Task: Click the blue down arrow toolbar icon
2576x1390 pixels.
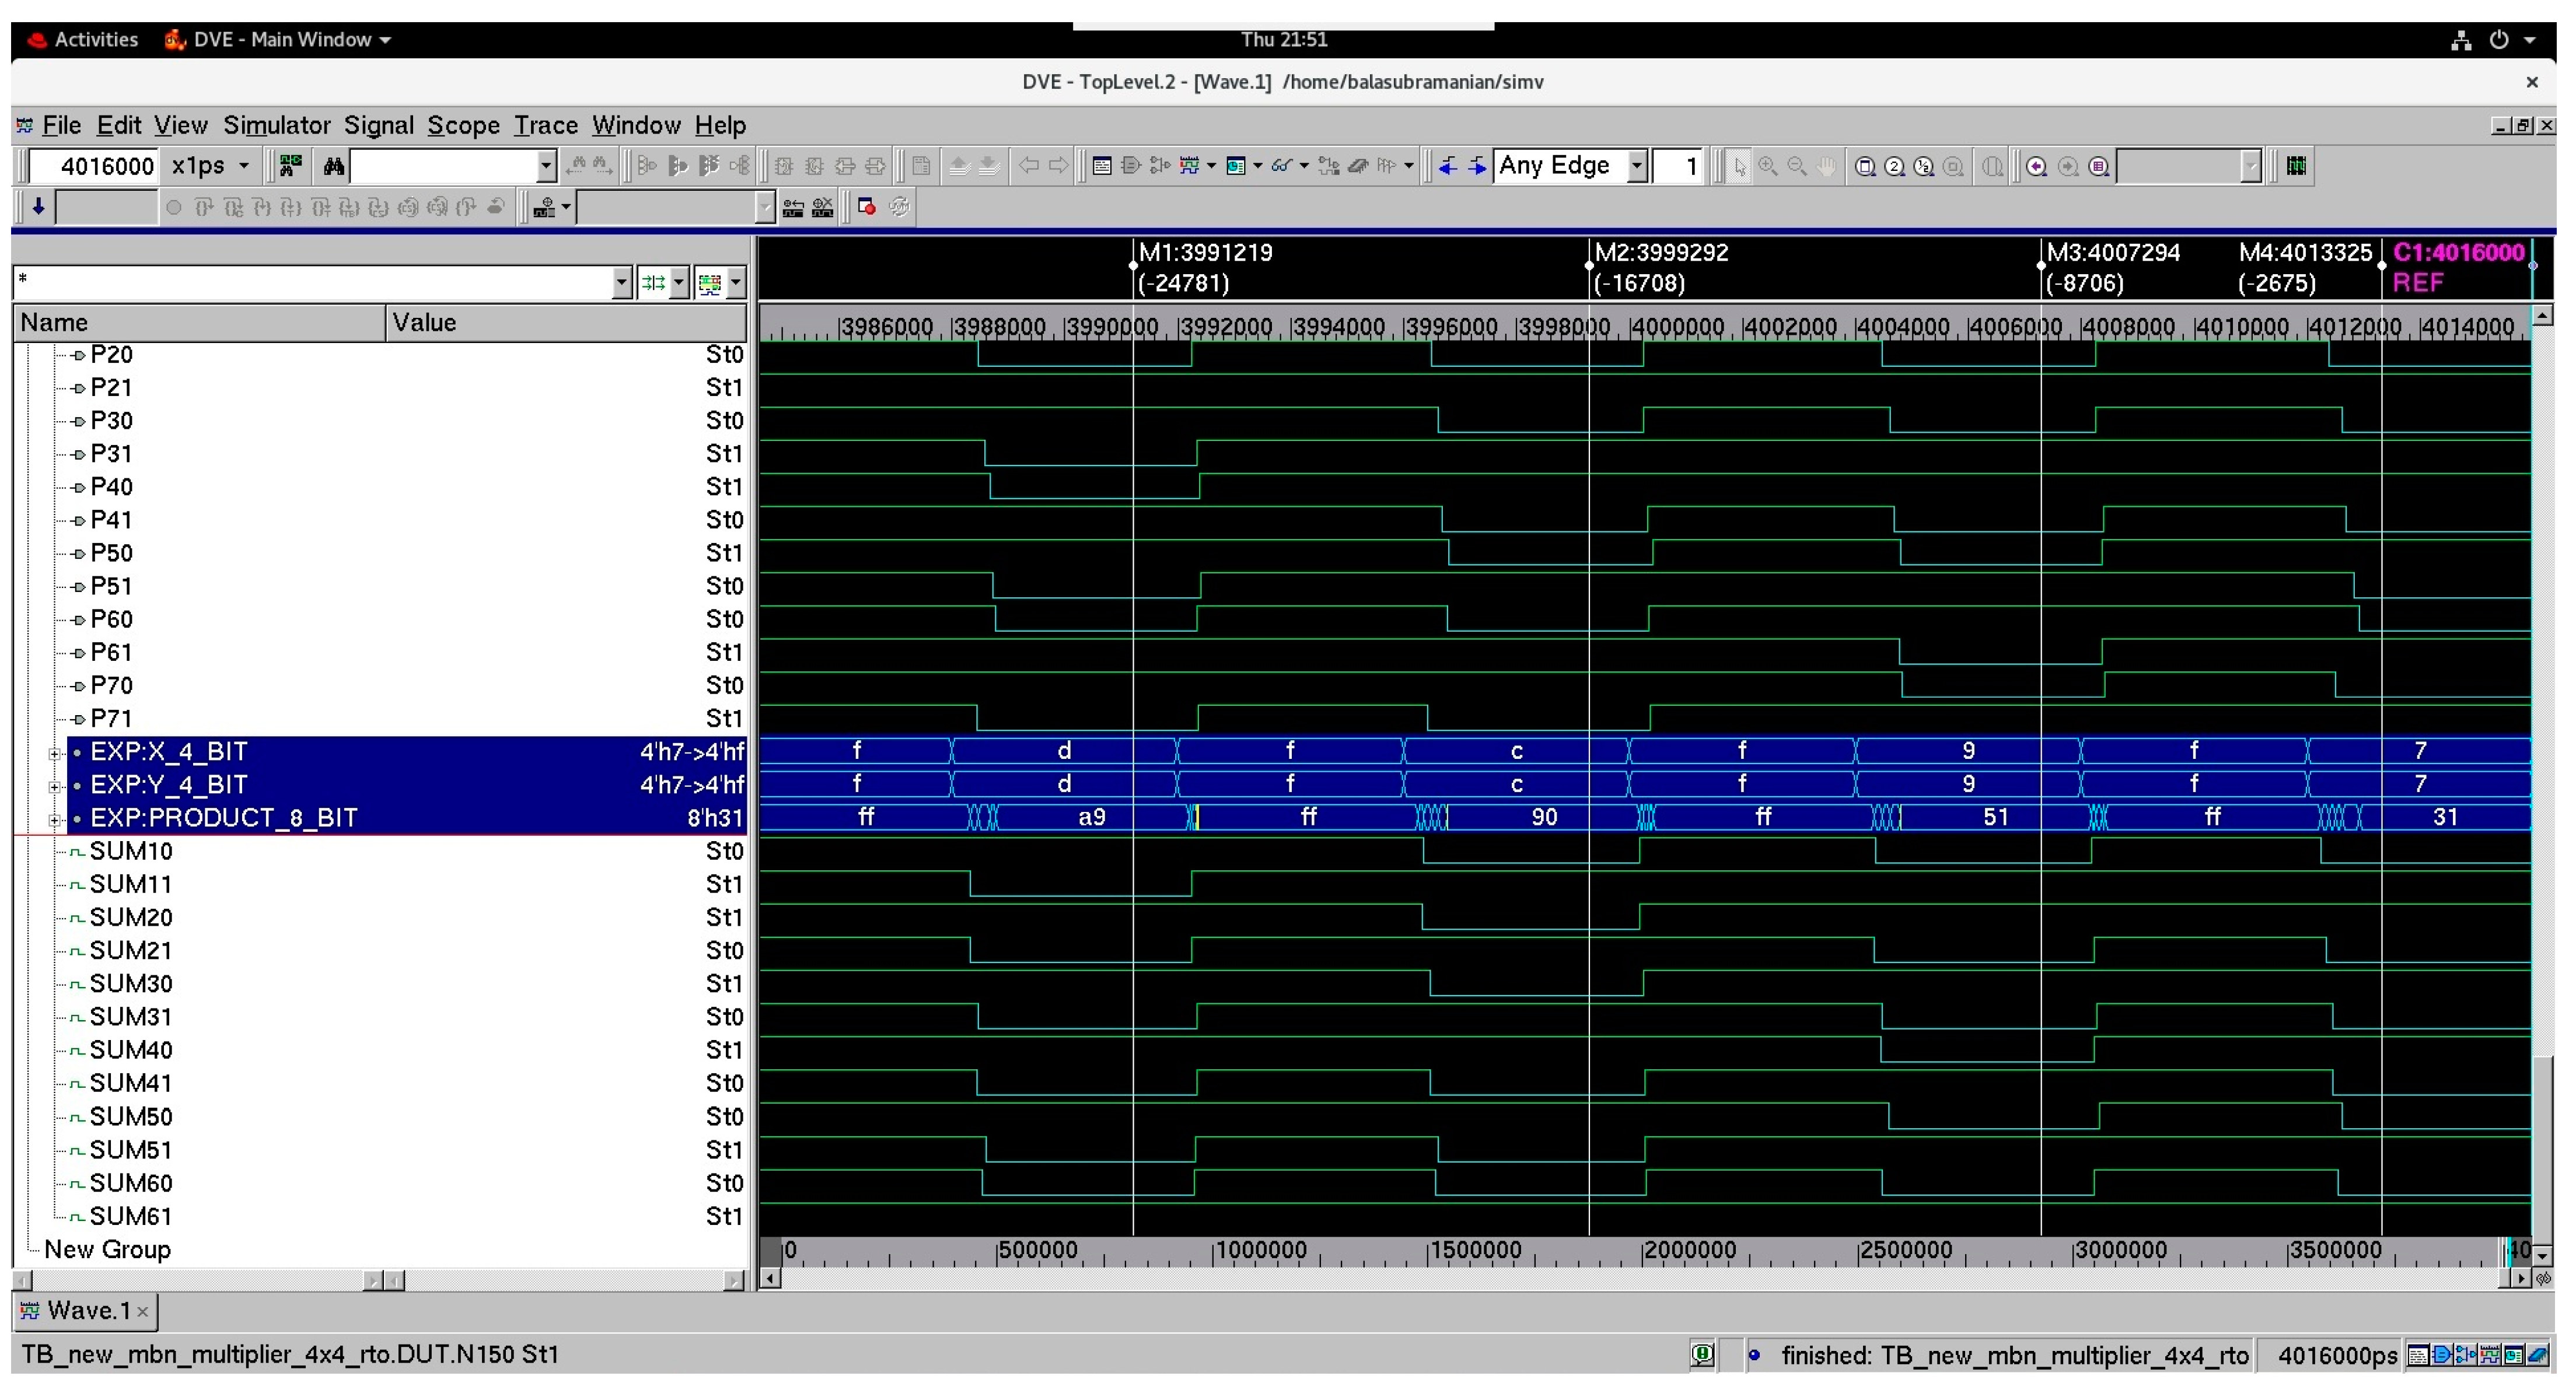Action: click(38, 207)
